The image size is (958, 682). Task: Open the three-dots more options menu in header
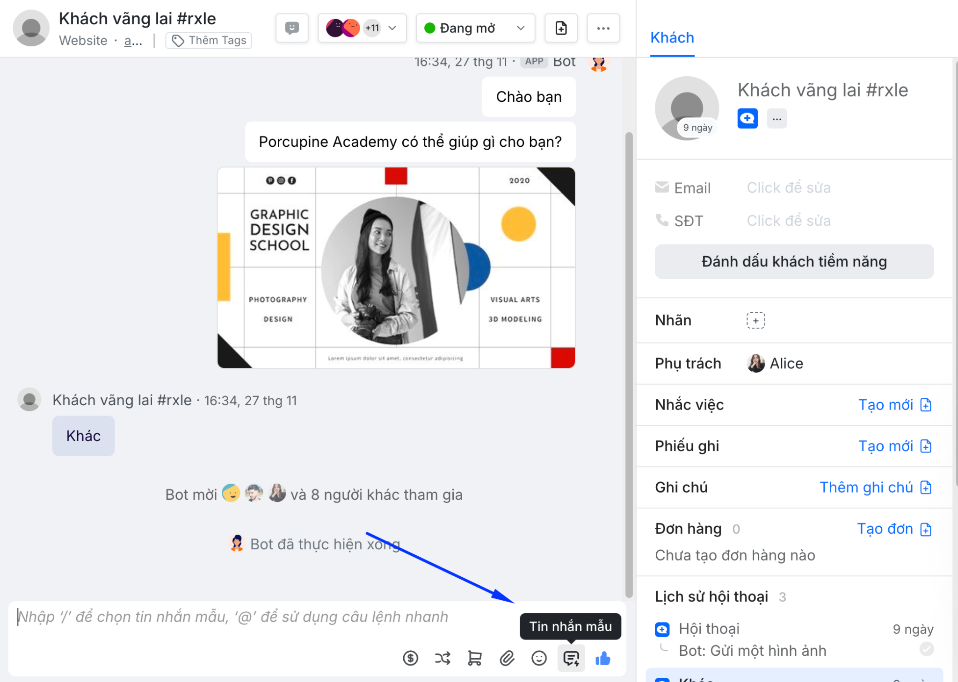click(x=603, y=28)
